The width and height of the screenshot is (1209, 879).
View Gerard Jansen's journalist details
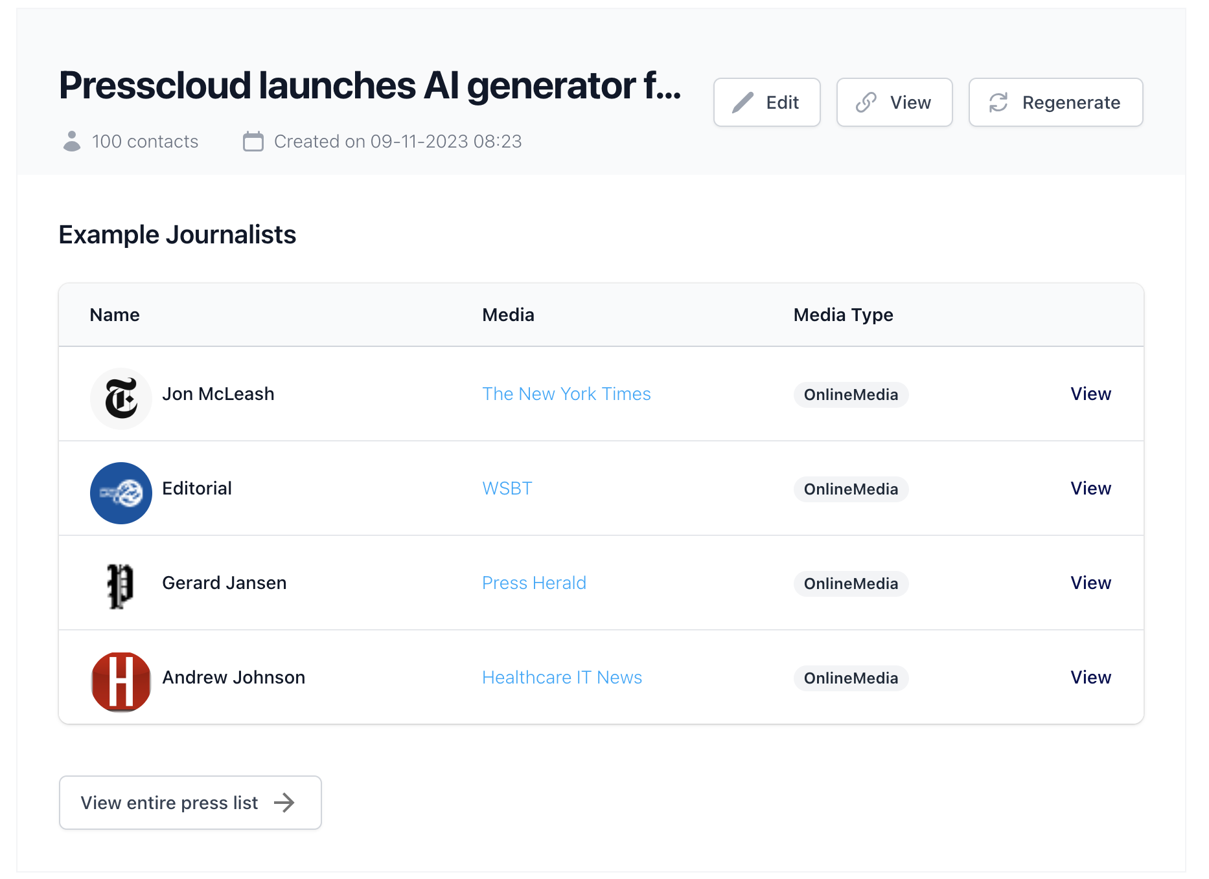pos(1090,583)
